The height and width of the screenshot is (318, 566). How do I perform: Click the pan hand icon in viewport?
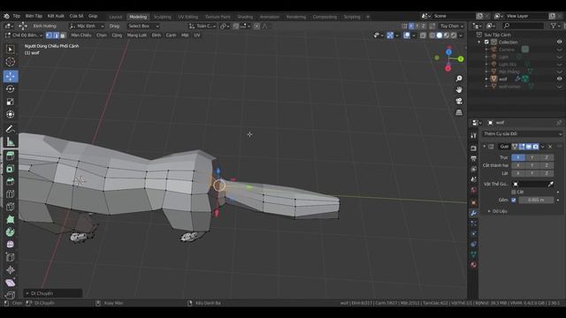(459, 90)
